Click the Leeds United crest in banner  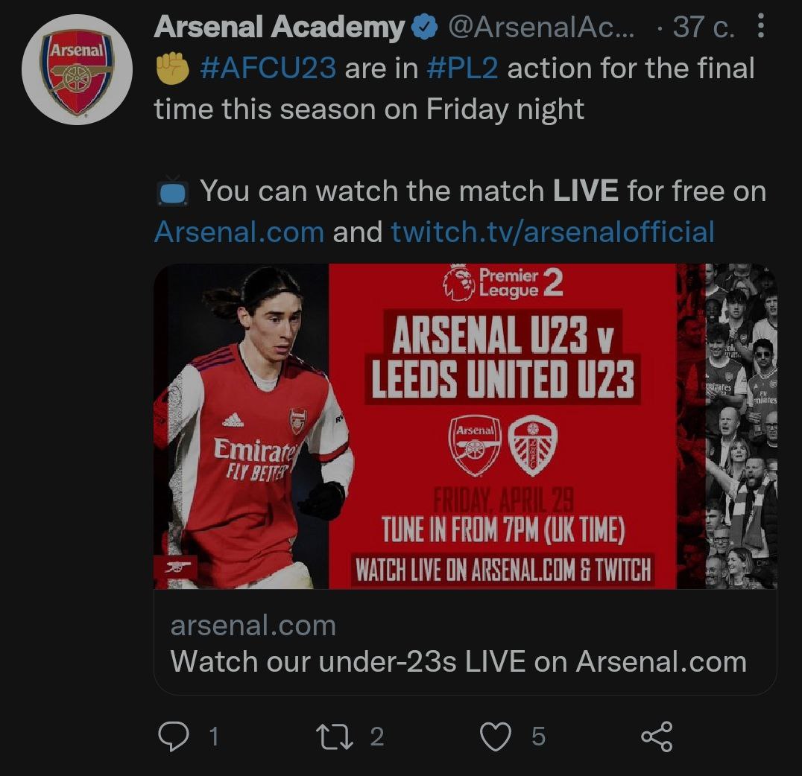(532, 445)
